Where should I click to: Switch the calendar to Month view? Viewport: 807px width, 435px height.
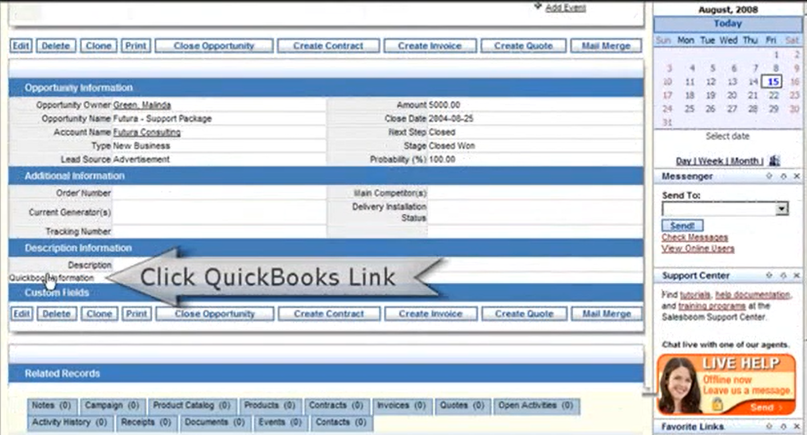[745, 161]
